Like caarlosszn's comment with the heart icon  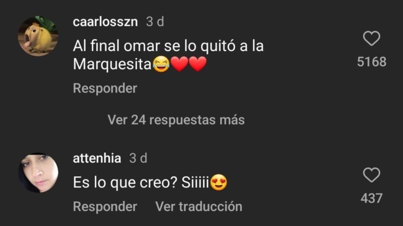tap(371, 39)
